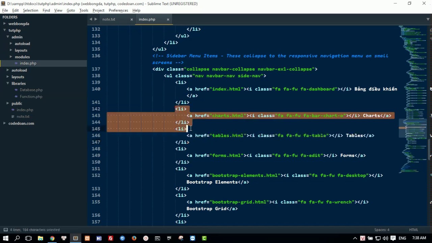432x243 pixels.
Task: Change indentation via Spaces: 4
Action: (382, 230)
